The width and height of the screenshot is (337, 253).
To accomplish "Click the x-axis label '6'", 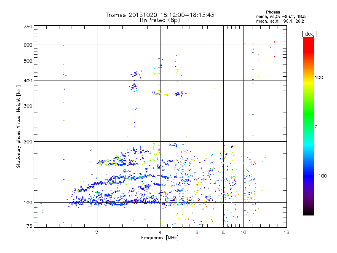I will (x=197, y=232).
